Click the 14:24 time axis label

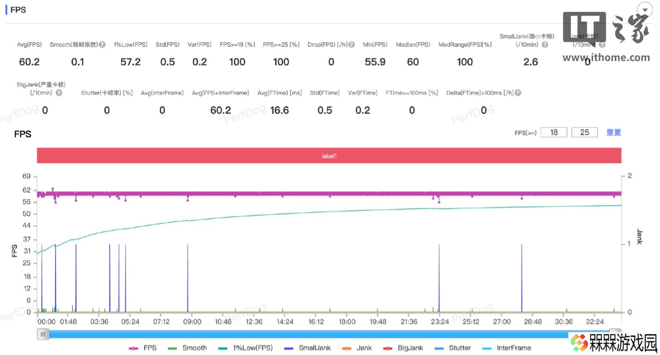click(285, 322)
